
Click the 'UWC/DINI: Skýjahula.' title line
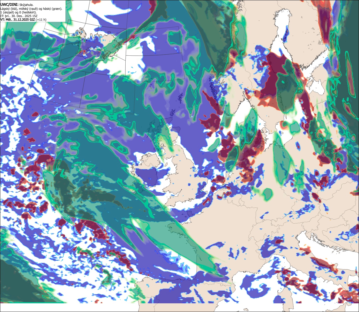pyautogui.click(x=17, y=4)
